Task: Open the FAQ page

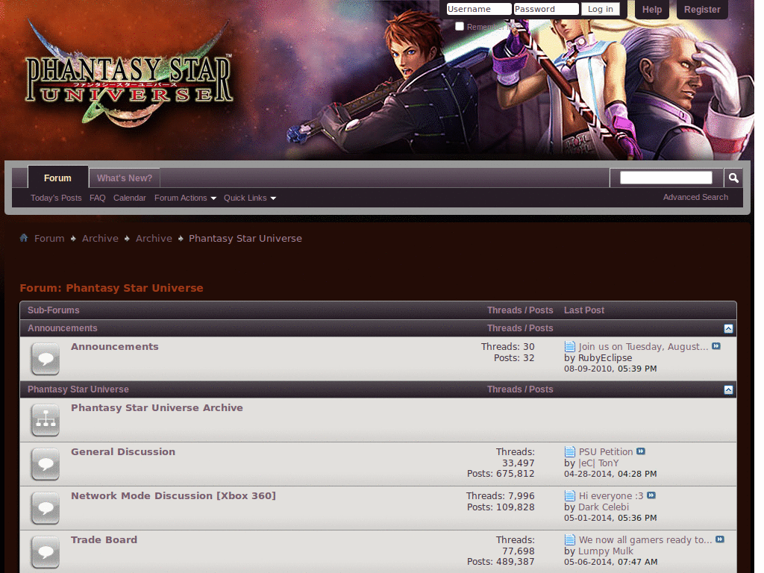Action: pos(98,198)
